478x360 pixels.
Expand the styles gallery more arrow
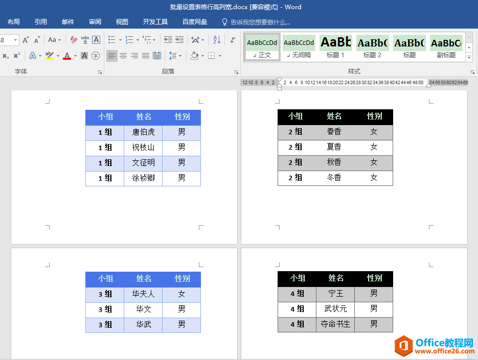click(x=469, y=57)
